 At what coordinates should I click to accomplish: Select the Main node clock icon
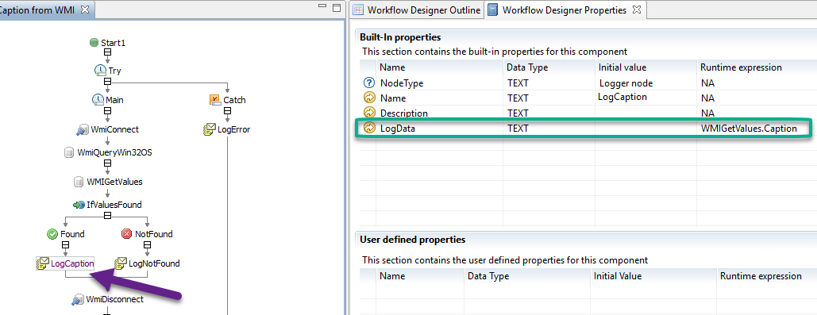click(98, 100)
